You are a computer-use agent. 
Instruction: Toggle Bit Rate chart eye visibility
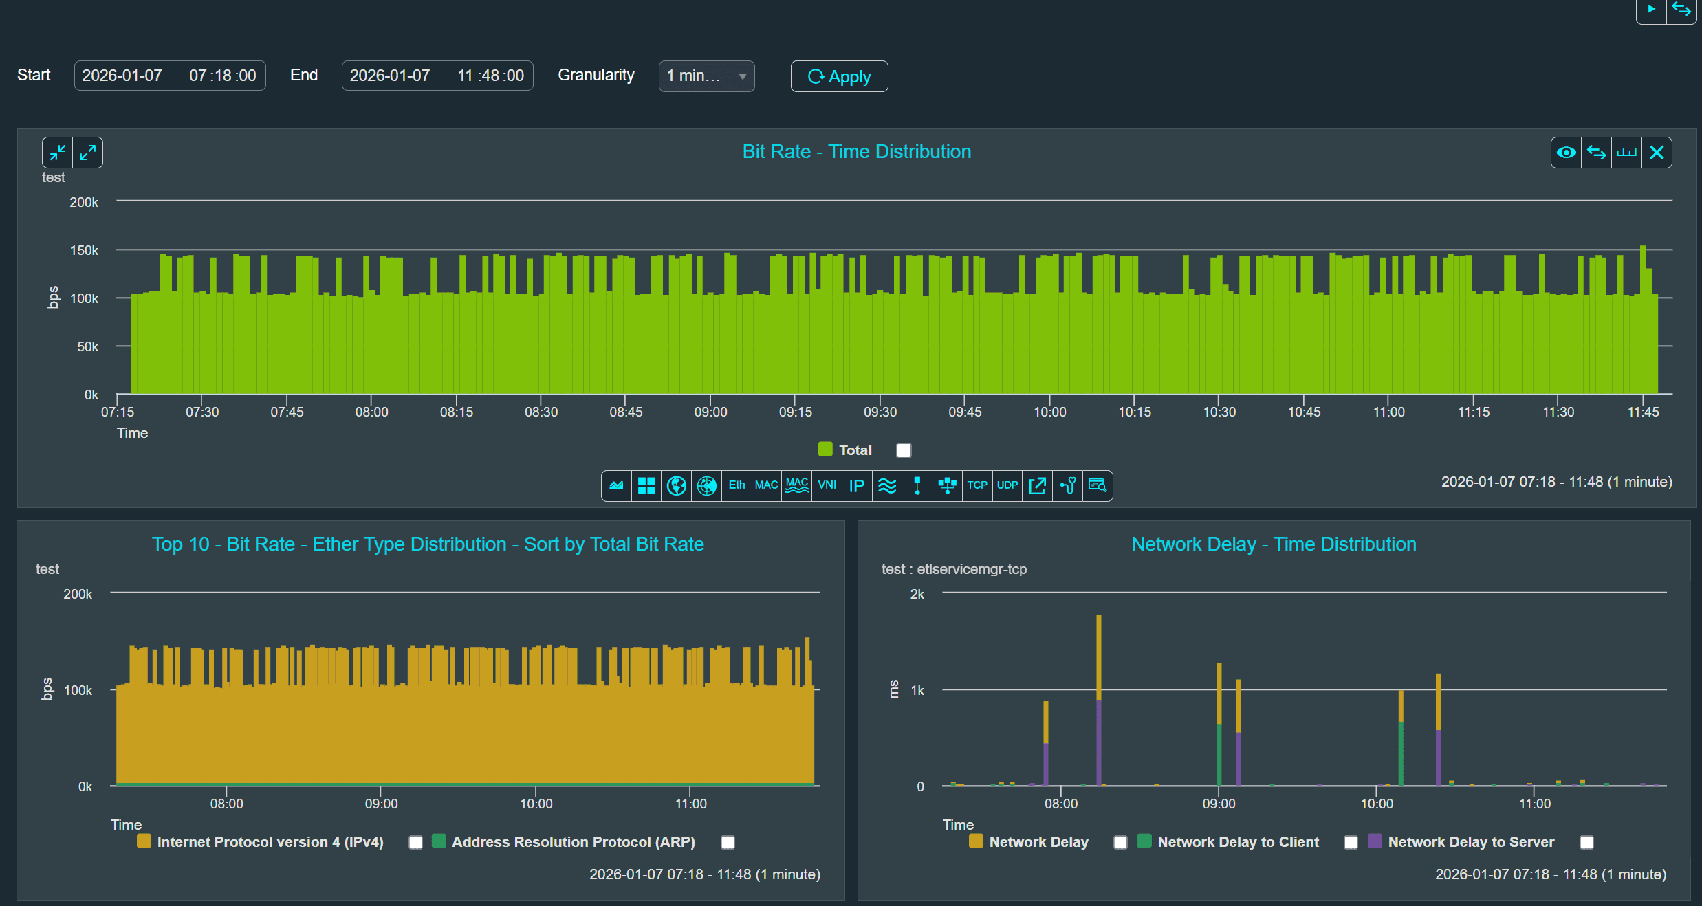pos(1566,153)
